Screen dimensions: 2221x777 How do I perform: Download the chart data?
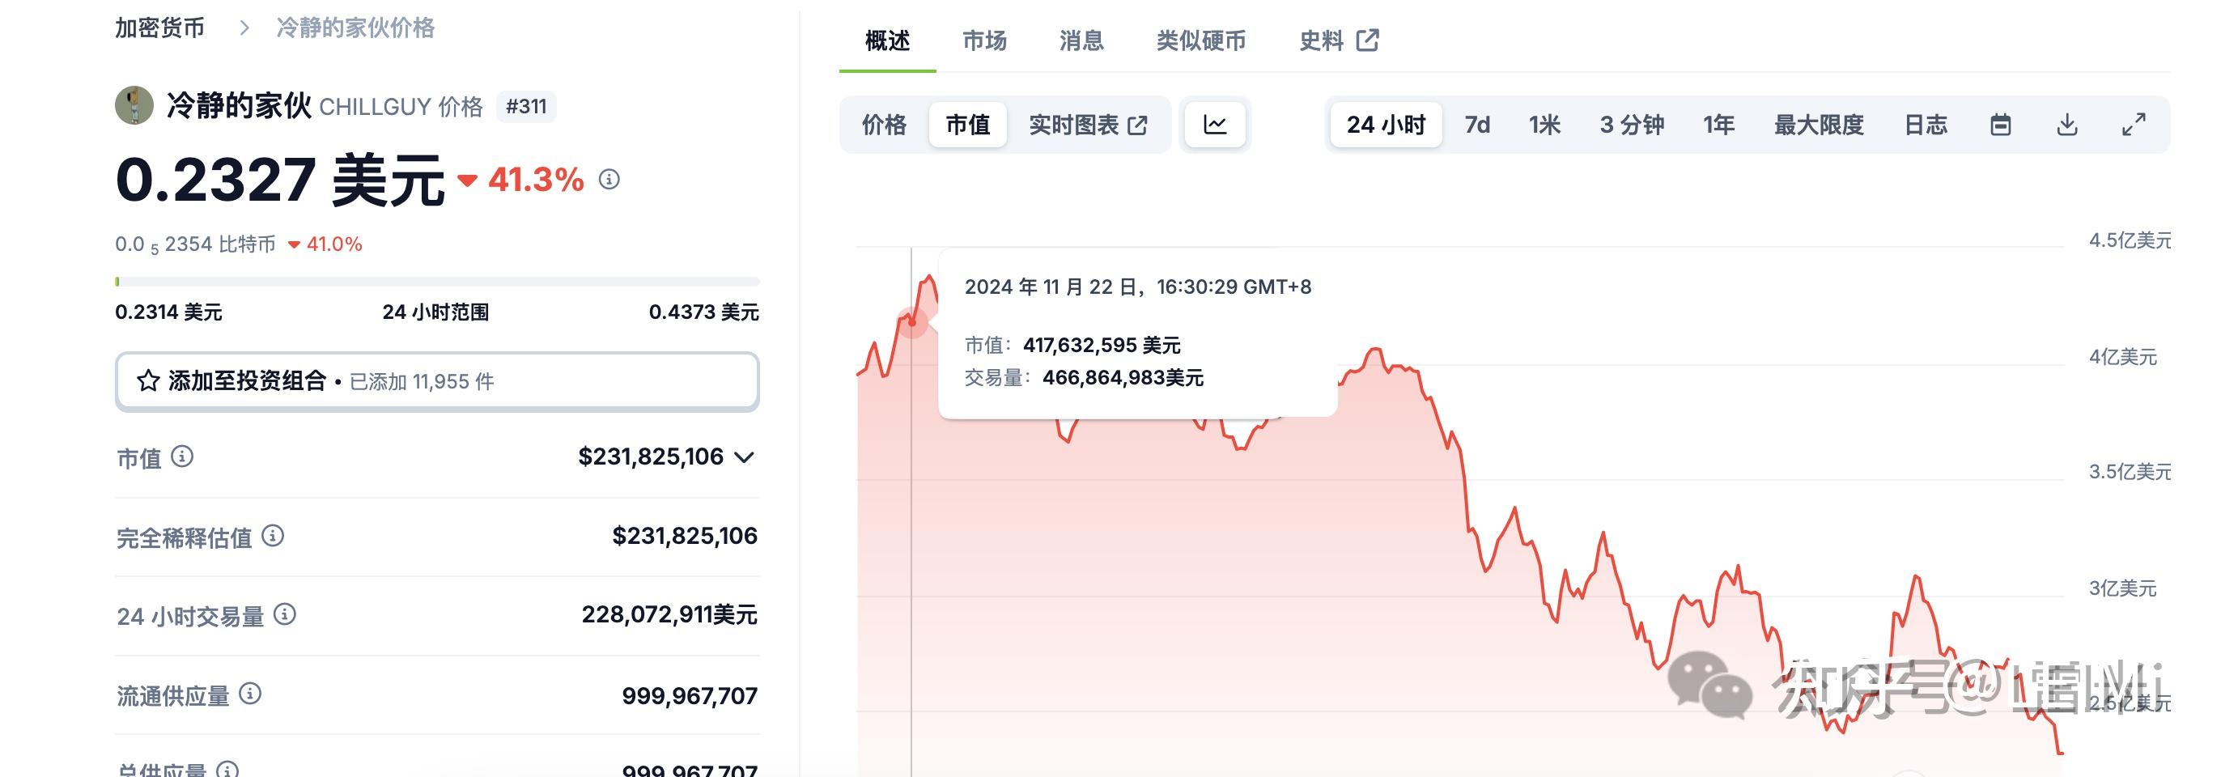tap(2067, 124)
